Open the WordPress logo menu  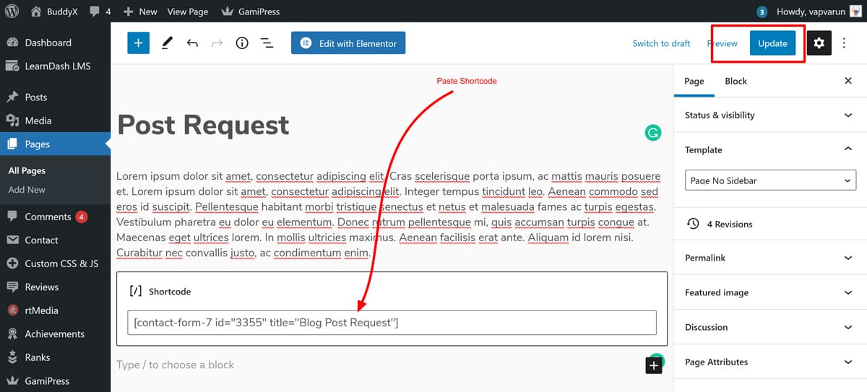click(x=12, y=12)
